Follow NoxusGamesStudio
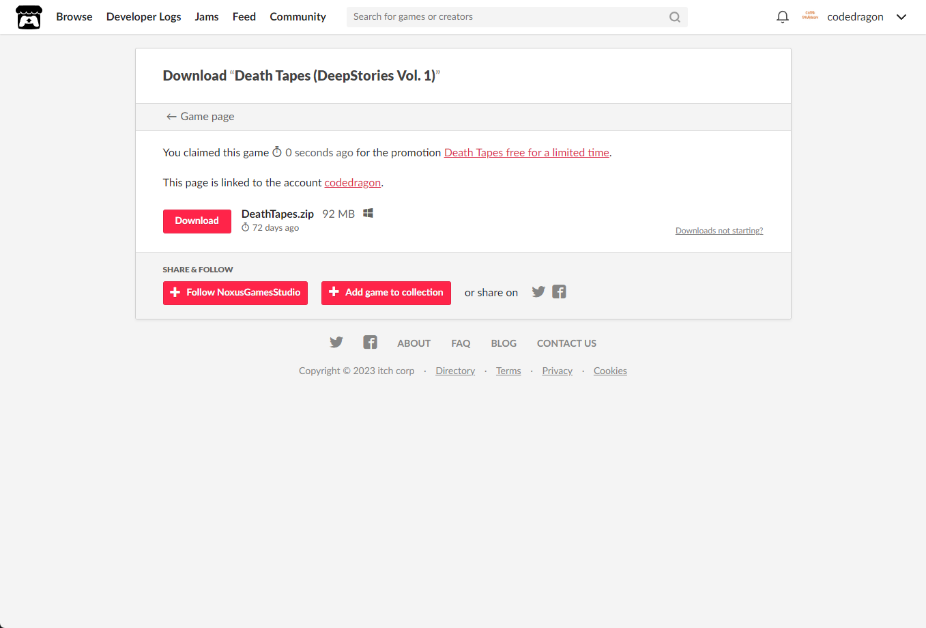The width and height of the screenshot is (926, 628). click(x=235, y=293)
